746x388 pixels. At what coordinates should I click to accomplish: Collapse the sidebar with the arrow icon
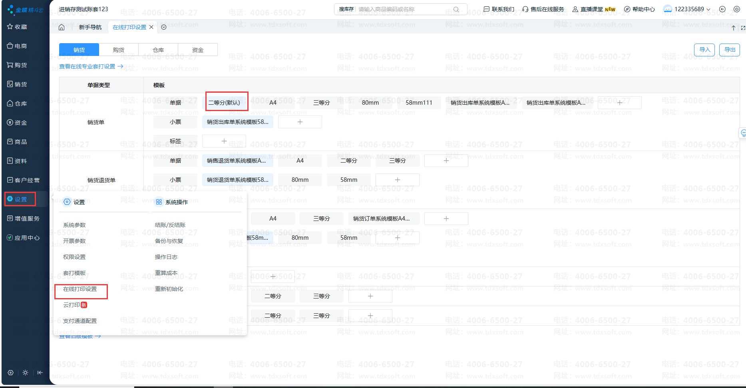pos(40,372)
